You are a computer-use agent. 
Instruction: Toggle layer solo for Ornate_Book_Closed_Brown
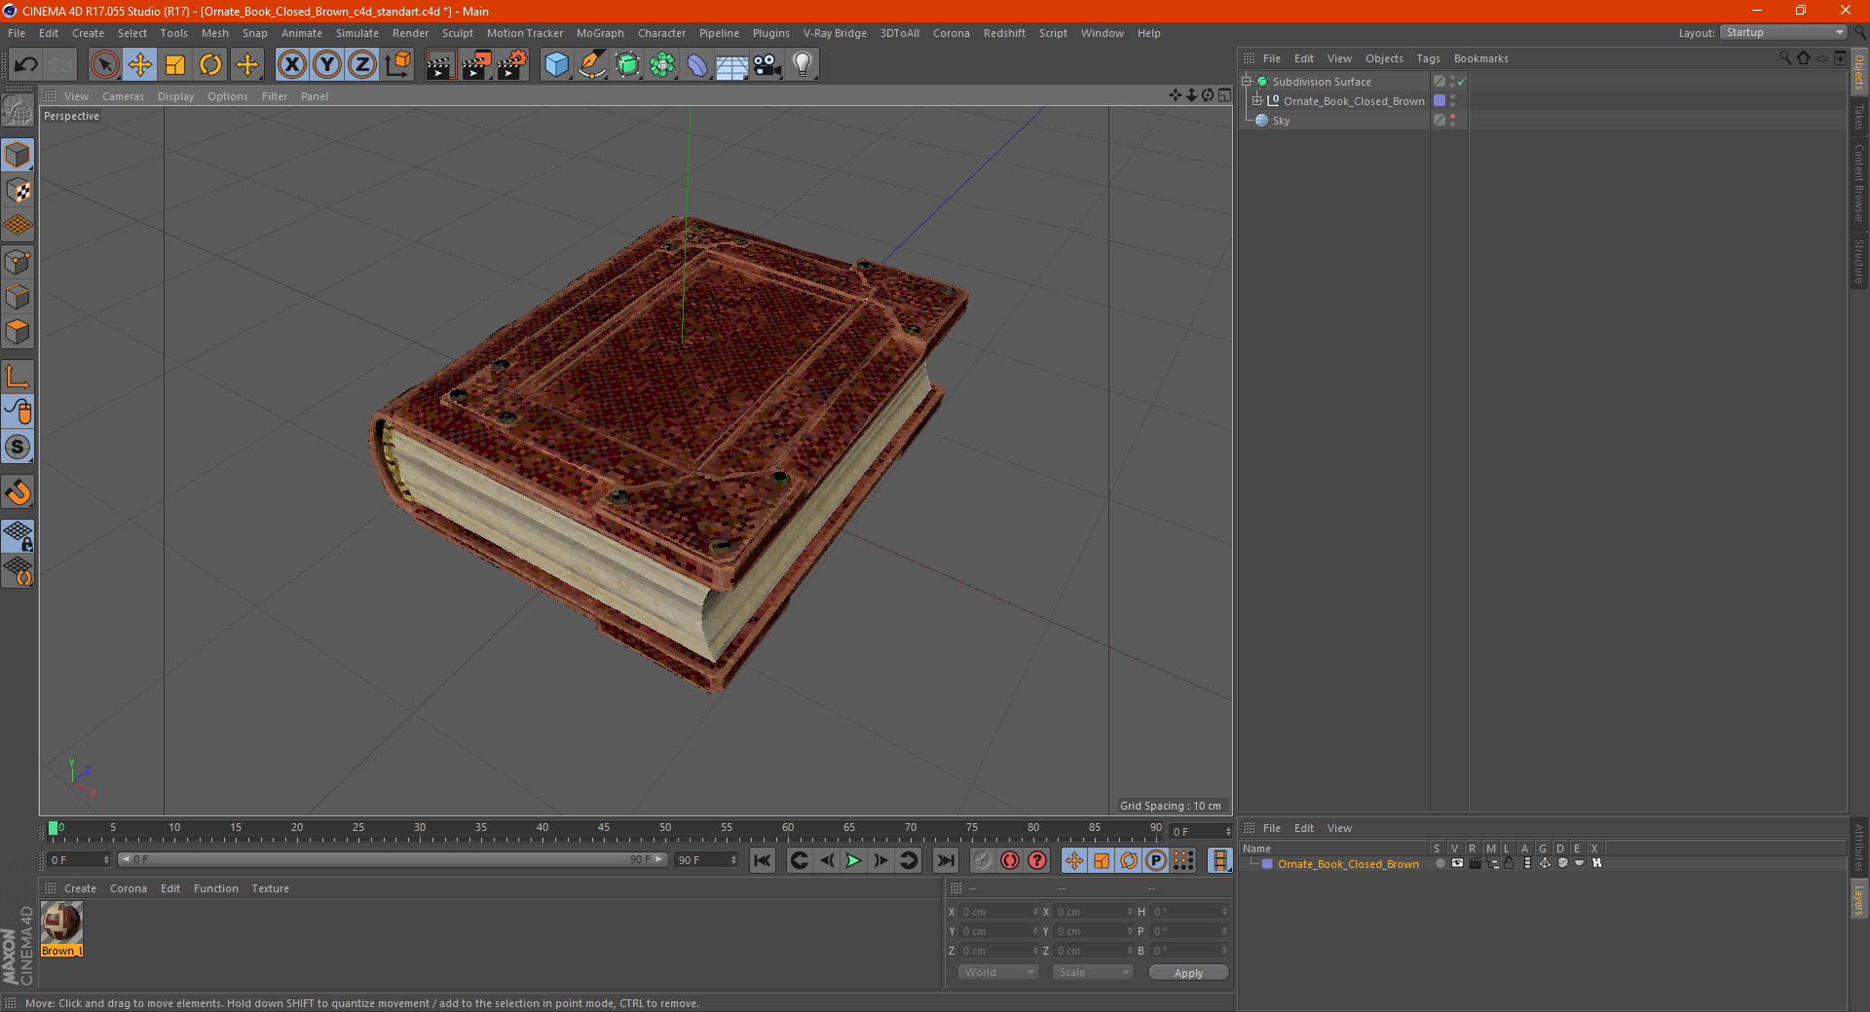[x=1440, y=864]
